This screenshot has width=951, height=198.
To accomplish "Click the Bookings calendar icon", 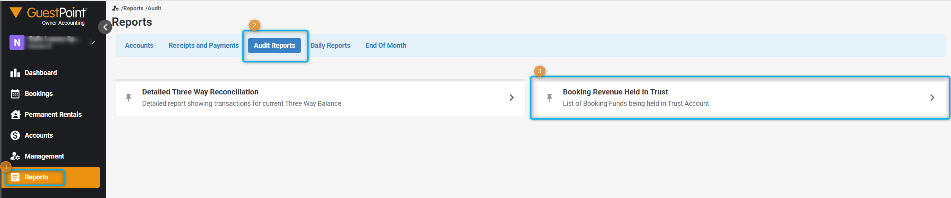I will (15, 94).
